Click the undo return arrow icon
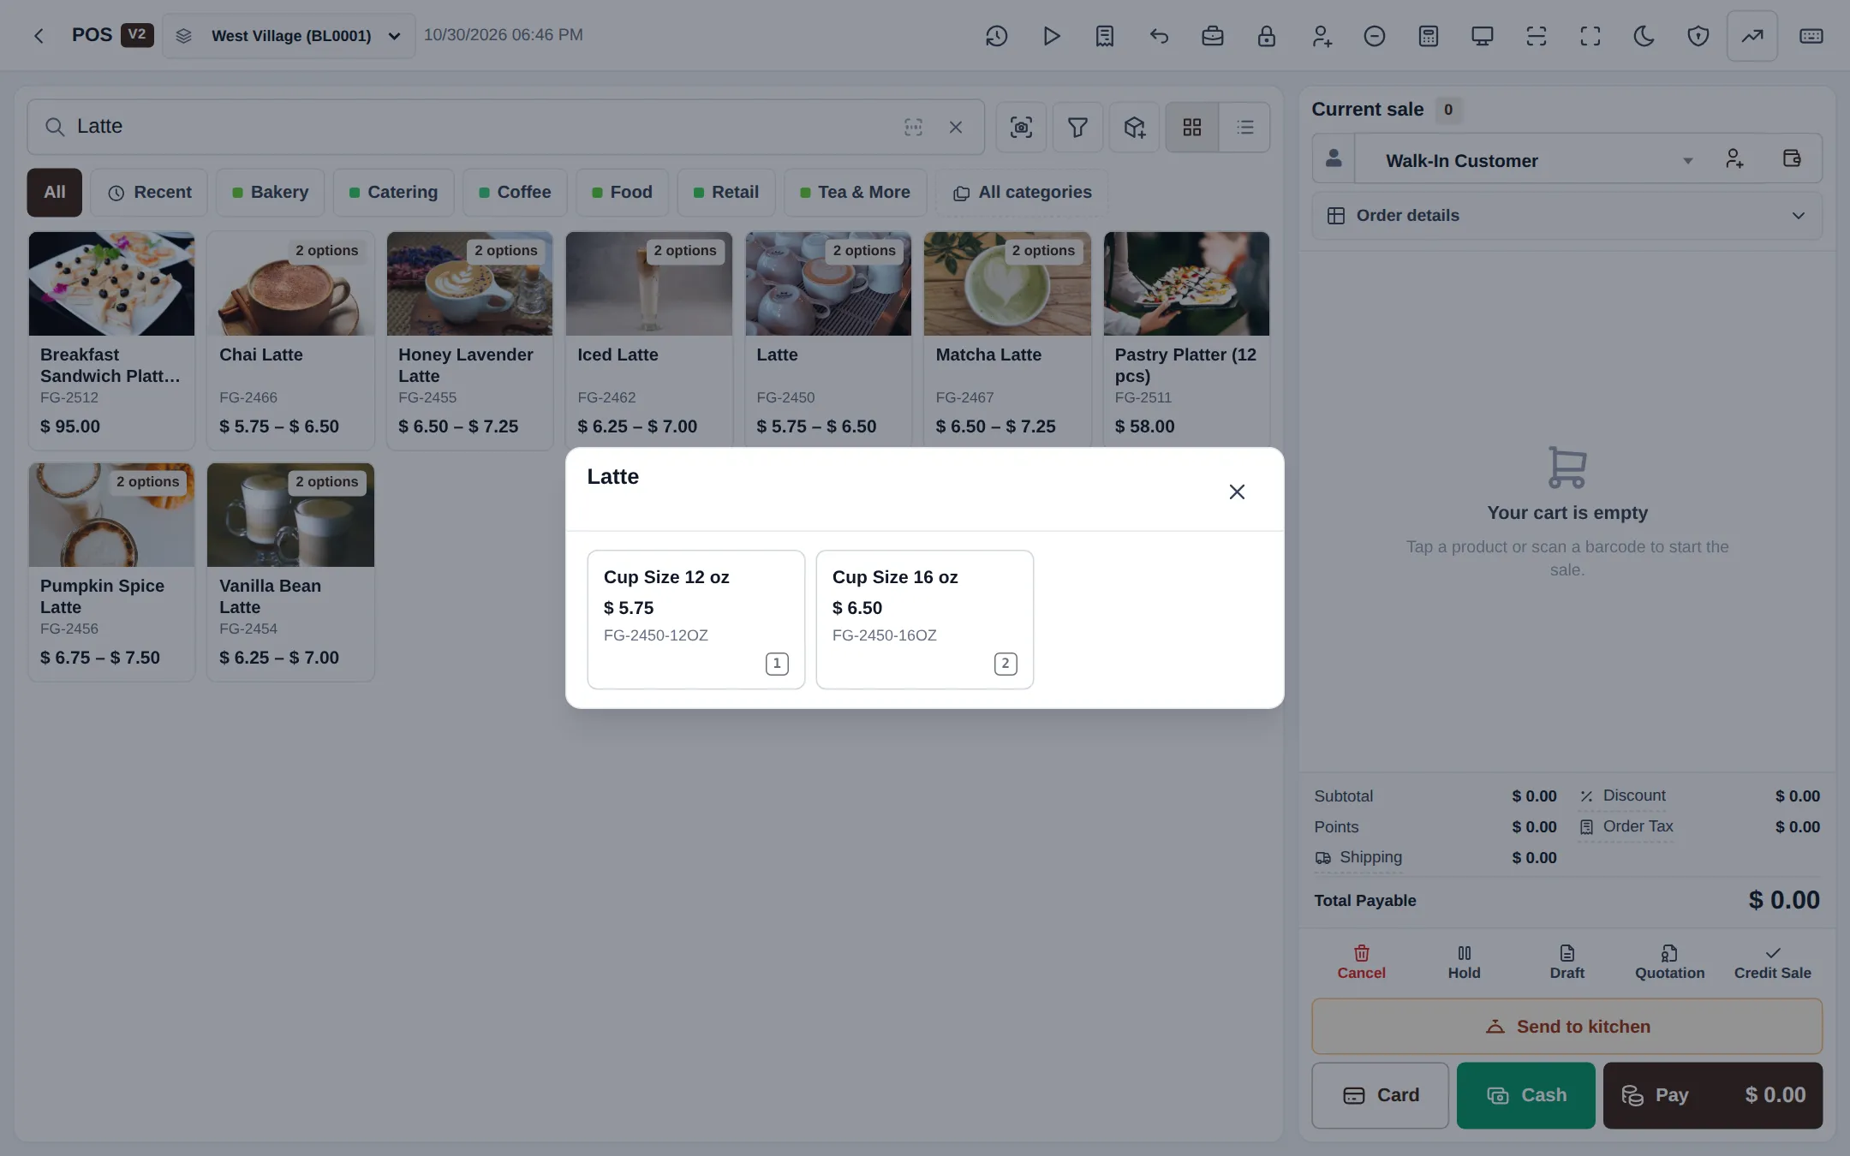 click(x=1159, y=36)
